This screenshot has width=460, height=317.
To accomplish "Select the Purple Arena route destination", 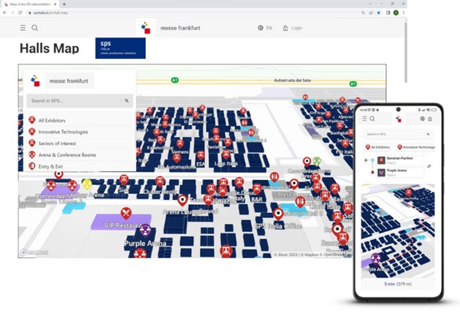I will [x=400, y=172].
